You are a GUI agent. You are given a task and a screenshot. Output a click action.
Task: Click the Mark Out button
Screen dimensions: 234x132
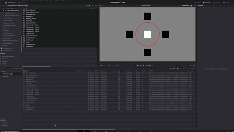pos(194,66)
